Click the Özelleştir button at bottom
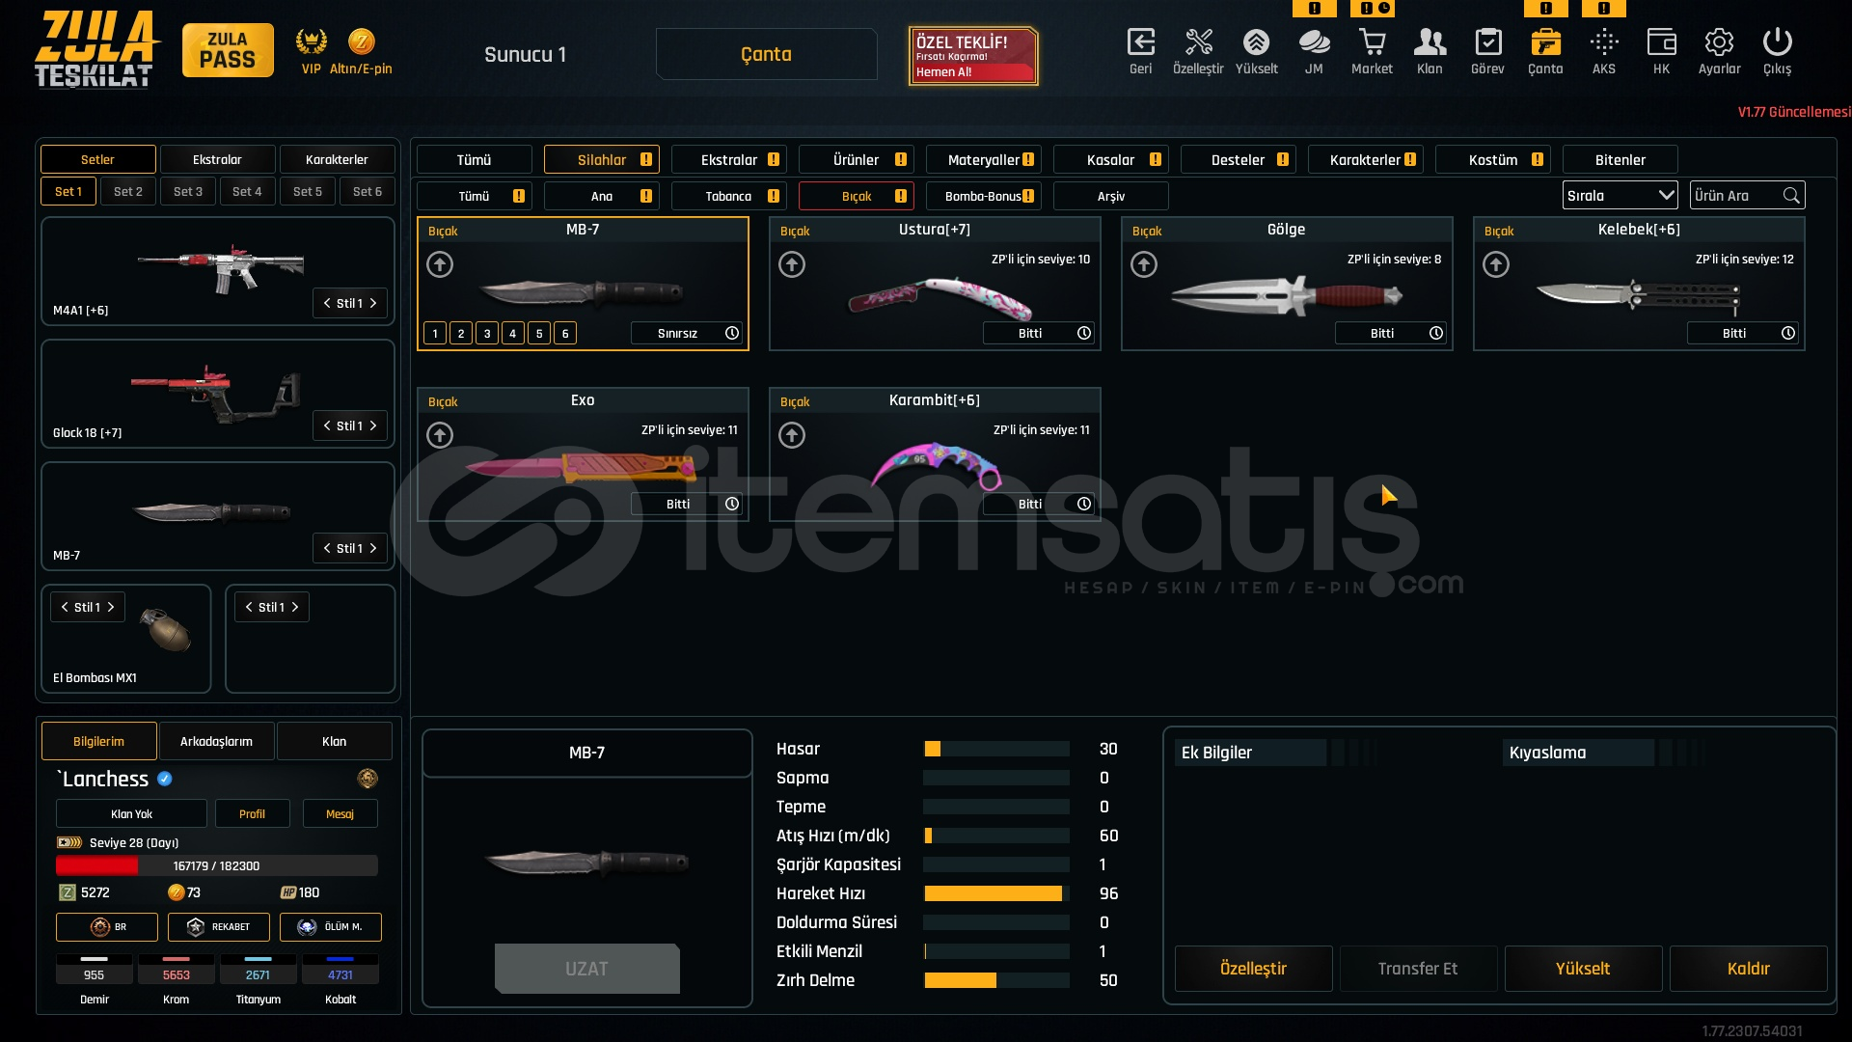The height and width of the screenshot is (1042, 1852). pyautogui.click(x=1253, y=969)
